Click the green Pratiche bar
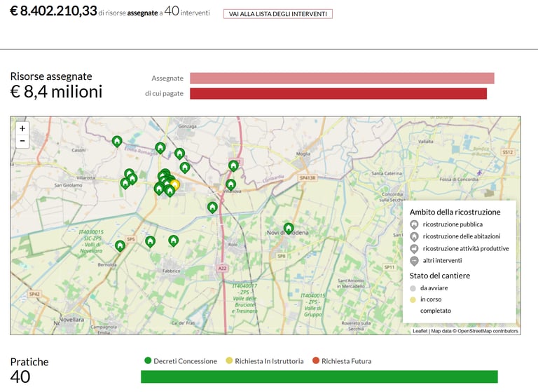Viewport: 538px width, 392px height. [x=319, y=377]
